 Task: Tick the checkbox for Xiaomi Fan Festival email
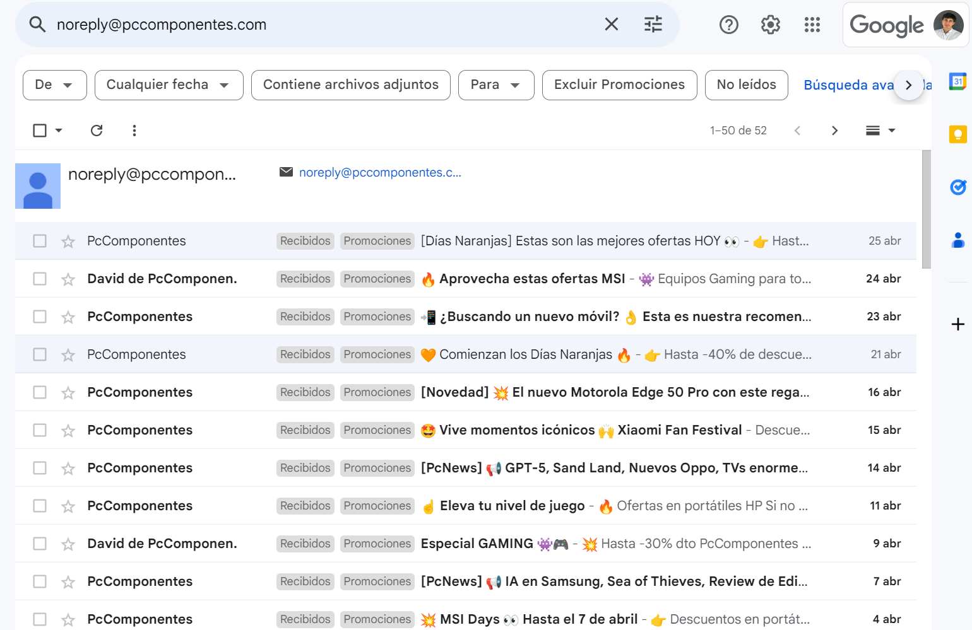pos(40,430)
